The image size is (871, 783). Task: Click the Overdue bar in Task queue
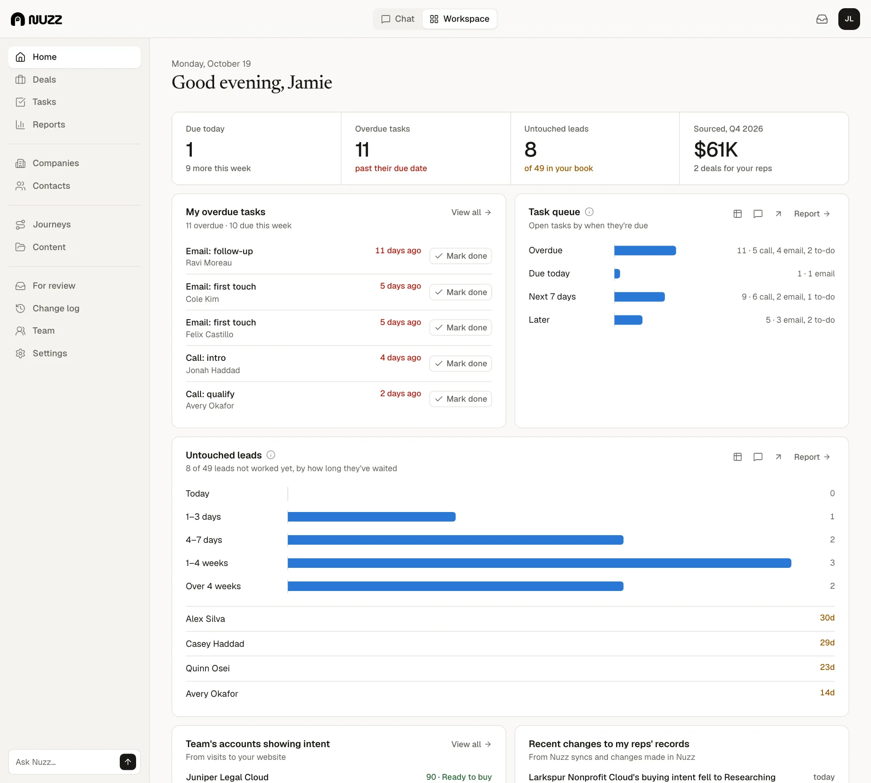click(x=645, y=251)
